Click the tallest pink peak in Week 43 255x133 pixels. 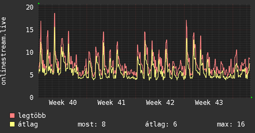point(186,20)
